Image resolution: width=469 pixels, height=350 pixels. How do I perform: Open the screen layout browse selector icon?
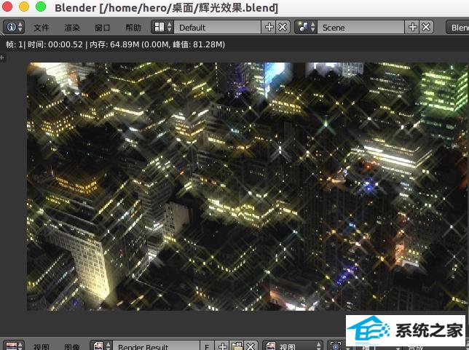pos(162,27)
